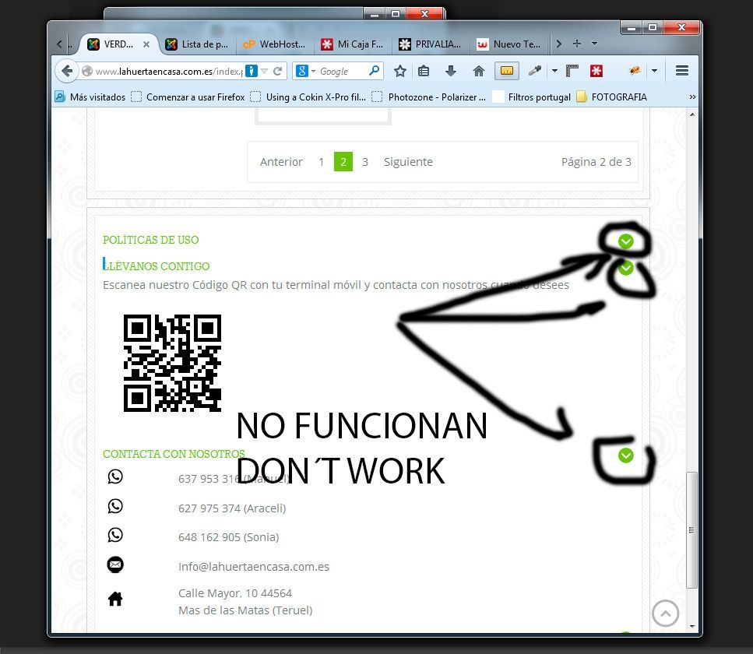
Task: Click the measuring ruler corner icon
Action: (572, 71)
